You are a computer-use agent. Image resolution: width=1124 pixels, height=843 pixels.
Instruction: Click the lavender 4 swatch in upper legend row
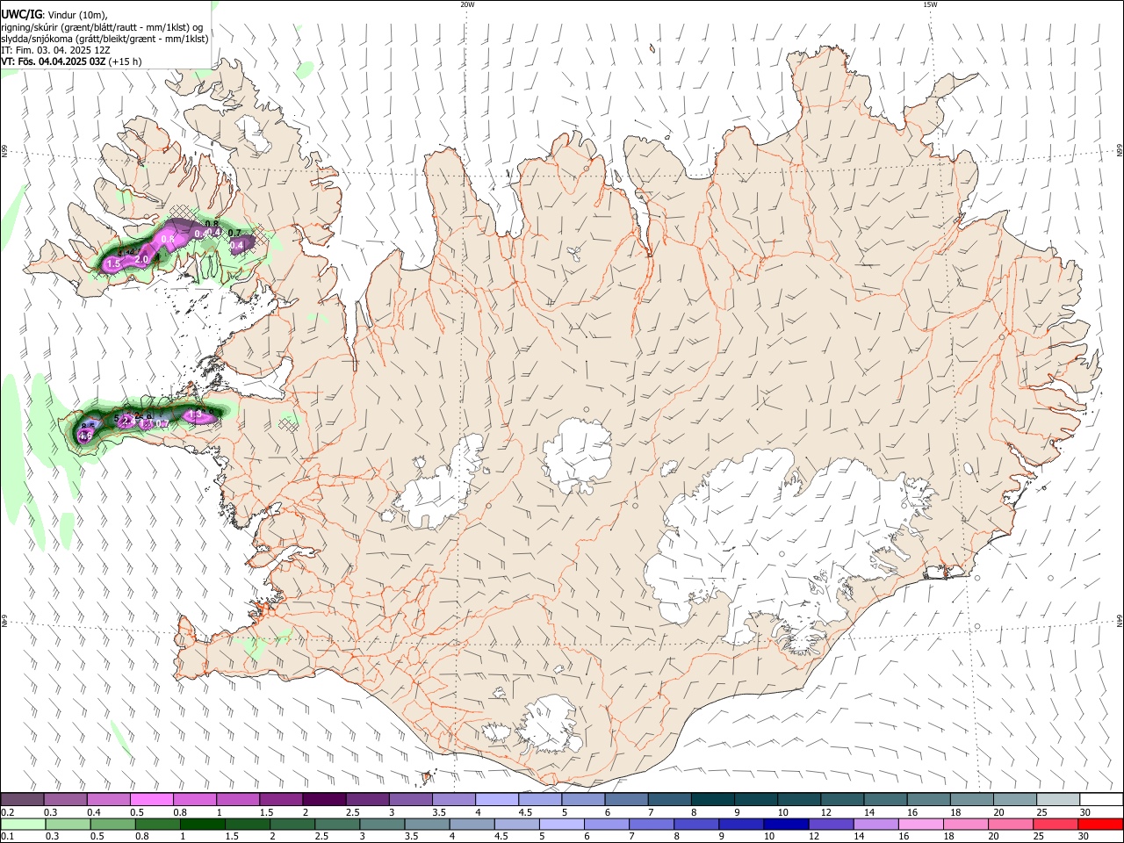coord(497,800)
